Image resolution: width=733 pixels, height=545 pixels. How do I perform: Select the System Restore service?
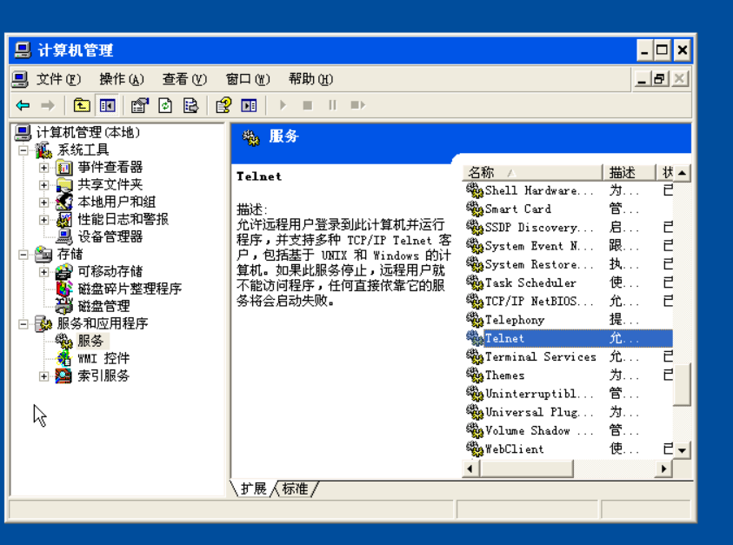click(569, 264)
